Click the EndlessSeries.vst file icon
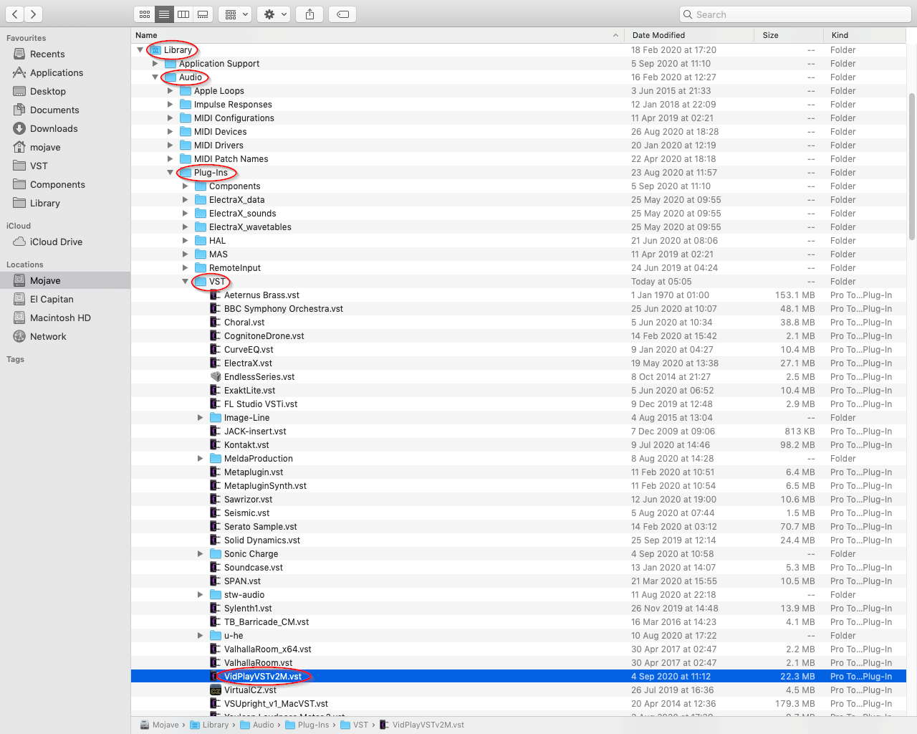The width and height of the screenshot is (917, 734). point(215,377)
